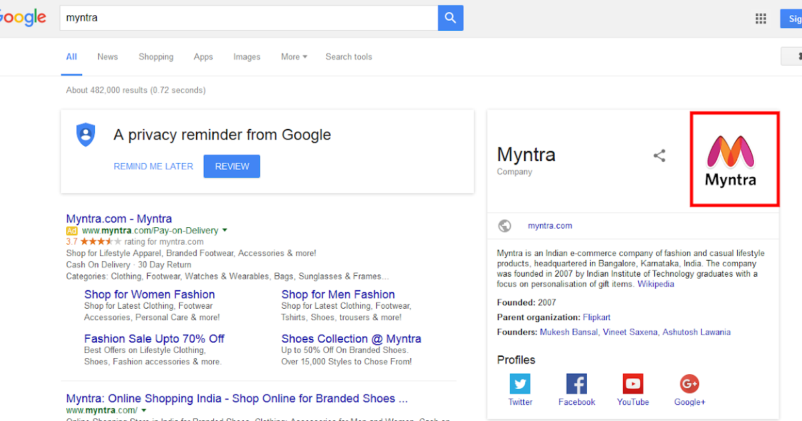Click the Twitter label under Profiles
This screenshot has width=802, height=421.
tap(520, 402)
